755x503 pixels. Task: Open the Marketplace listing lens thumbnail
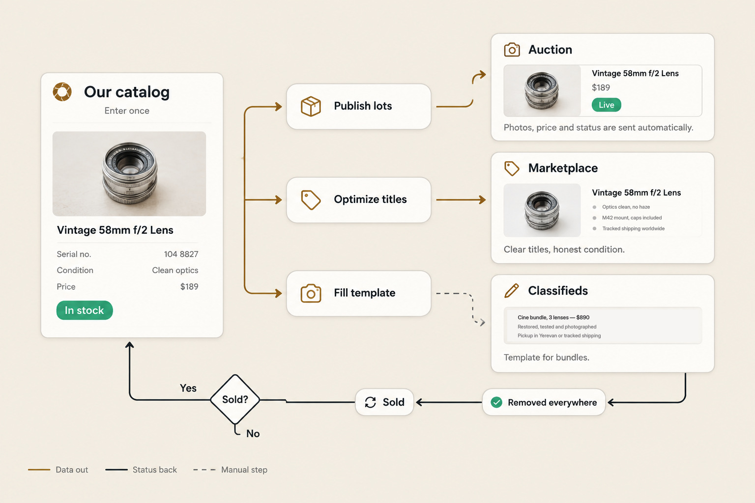point(542,211)
